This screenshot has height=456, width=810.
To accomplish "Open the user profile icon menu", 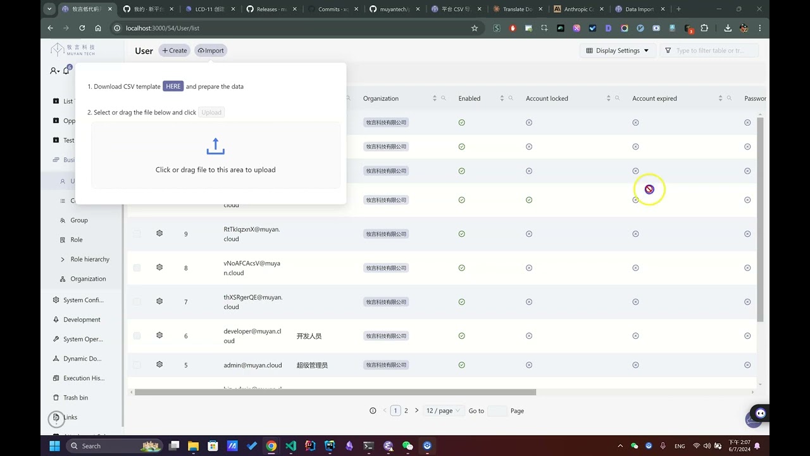I will coord(54,71).
